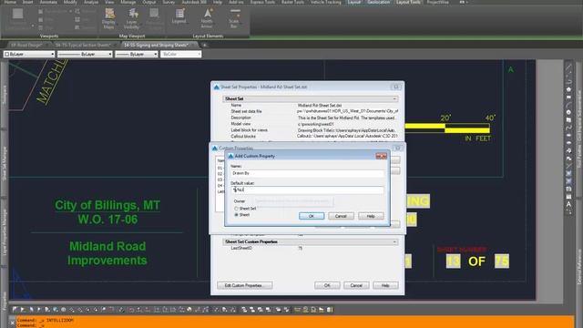The width and height of the screenshot is (583, 328).
Task: Click the Layer Visibility ribbon icon
Action: [131, 18]
